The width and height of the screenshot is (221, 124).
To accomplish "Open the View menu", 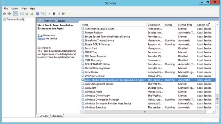I will coord(24,9).
